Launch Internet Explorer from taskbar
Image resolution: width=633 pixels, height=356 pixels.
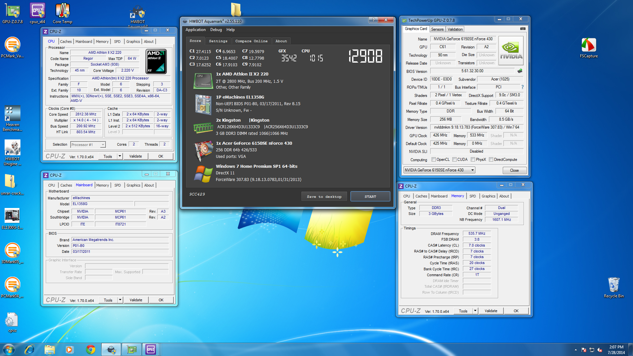[29, 349]
